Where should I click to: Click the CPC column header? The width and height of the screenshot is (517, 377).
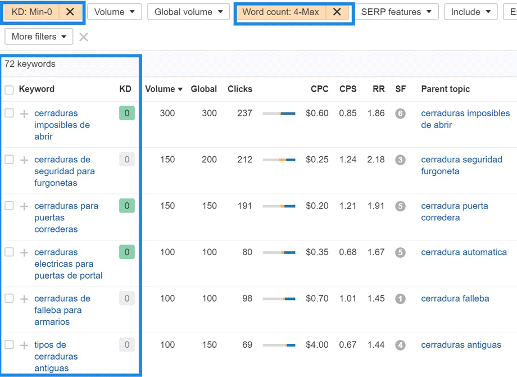(x=319, y=89)
